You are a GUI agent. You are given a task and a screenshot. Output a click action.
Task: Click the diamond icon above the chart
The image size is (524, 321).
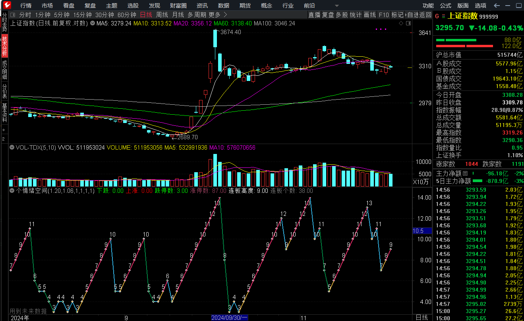(401, 23)
